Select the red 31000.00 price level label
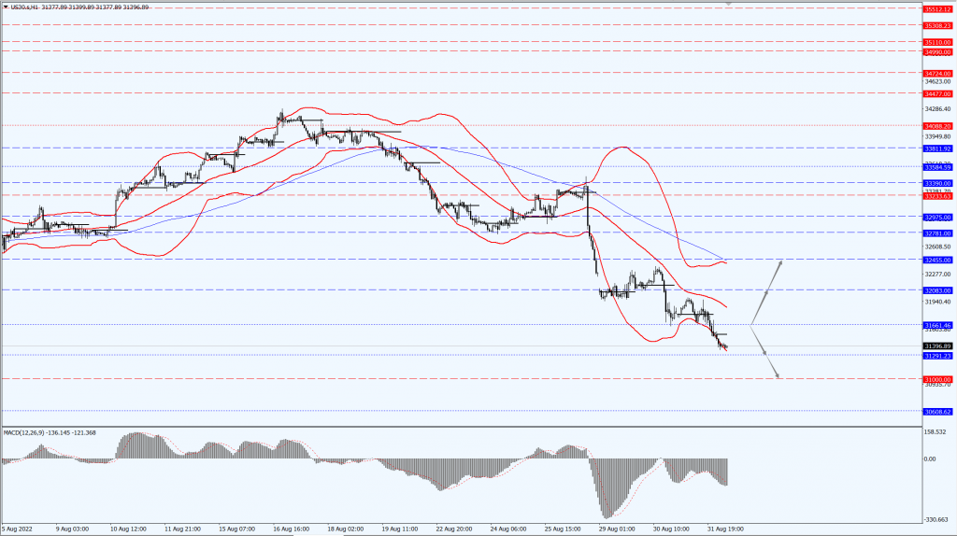Viewport: 957px width, 536px height. [937, 379]
